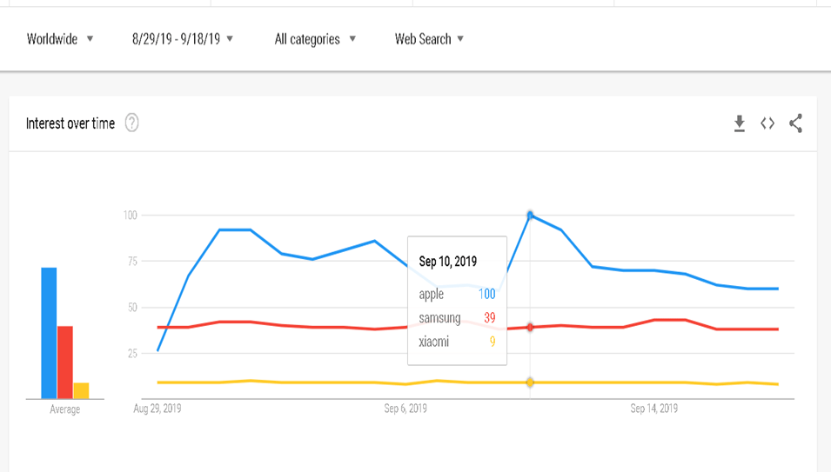
Task: Open the embed code icon
Action: pyautogui.click(x=767, y=123)
